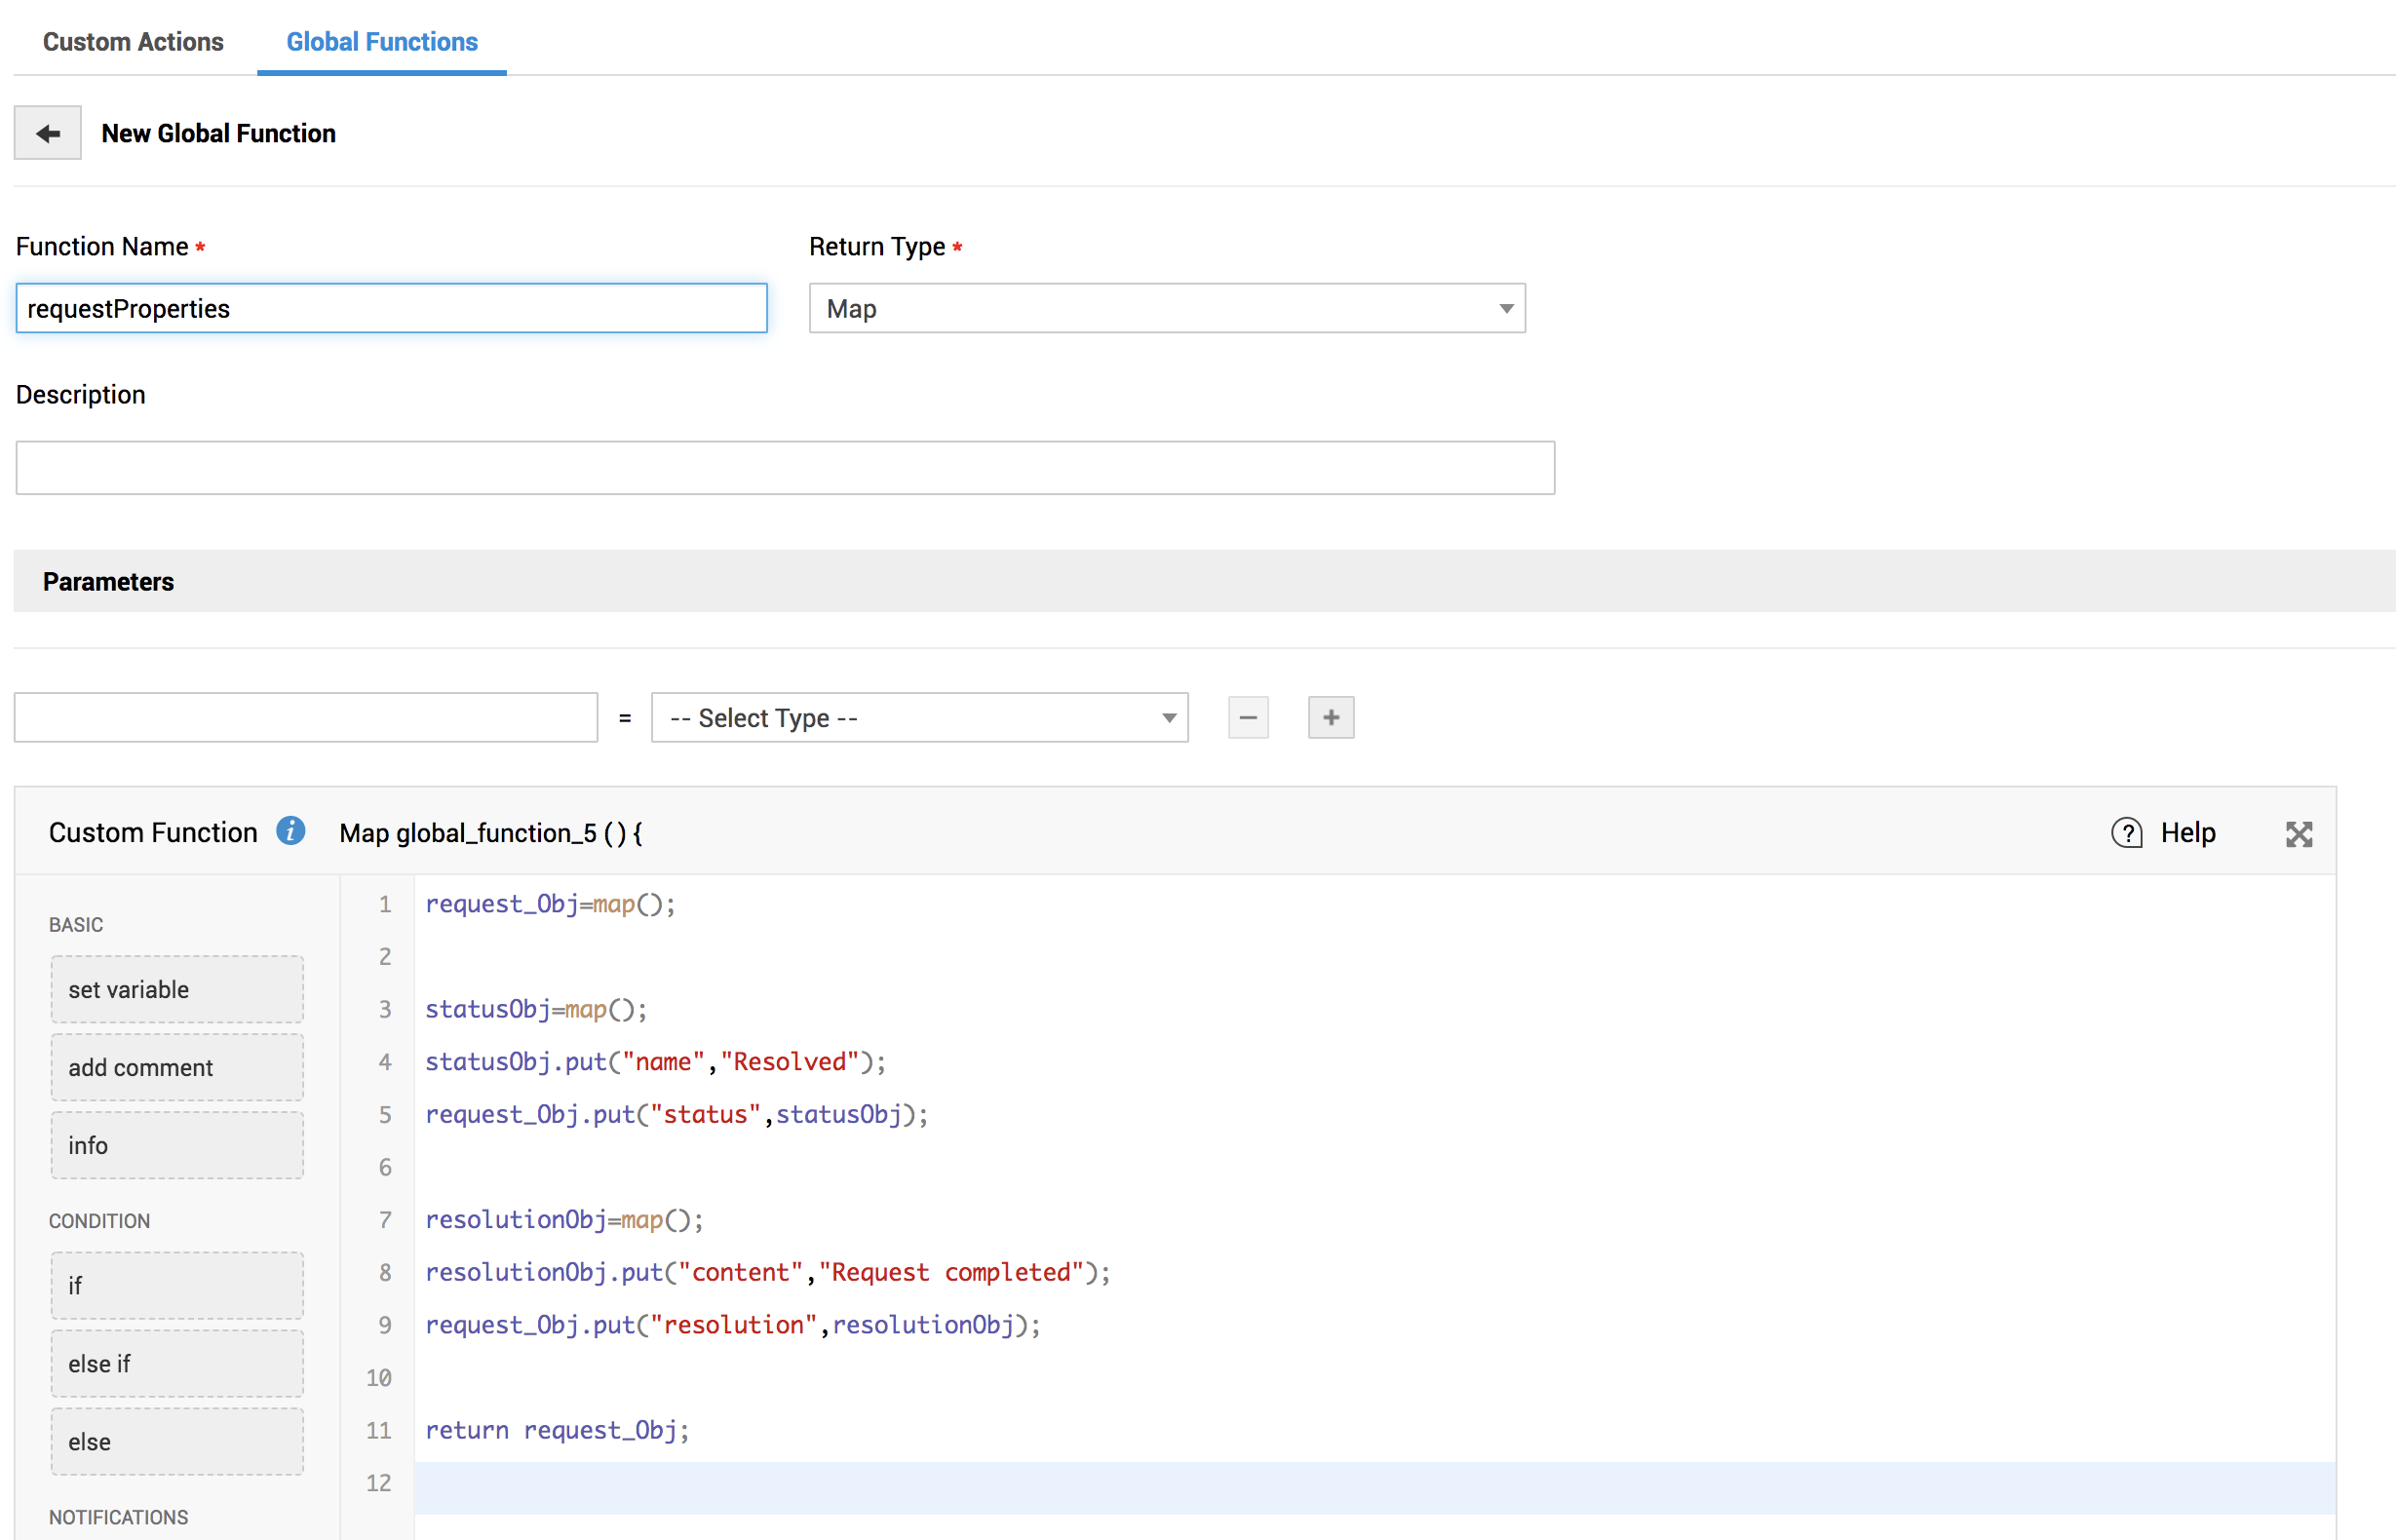Insert the else condition block
The image size is (2396, 1540).
click(x=177, y=1441)
